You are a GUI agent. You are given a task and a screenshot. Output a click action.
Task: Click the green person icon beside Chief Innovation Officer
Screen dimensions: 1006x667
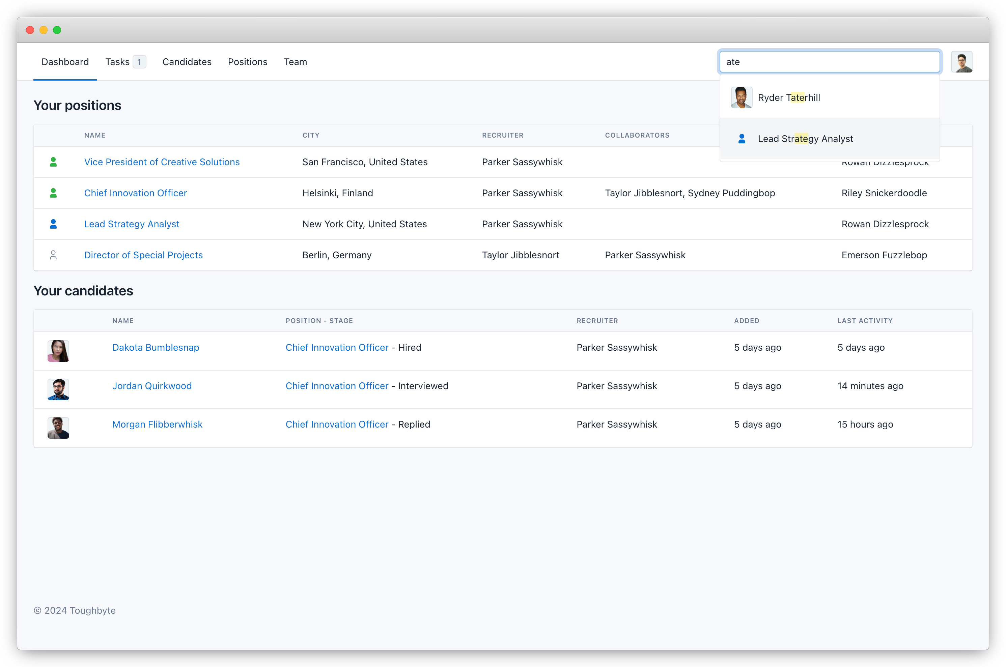click(x=53, y=193)
